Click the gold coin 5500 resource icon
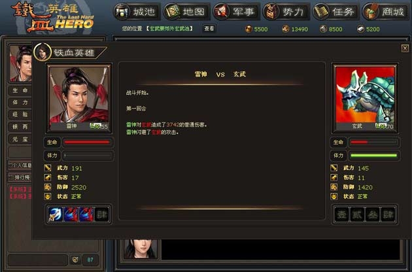This screenshot has height=272, width=412. point(249,29)
